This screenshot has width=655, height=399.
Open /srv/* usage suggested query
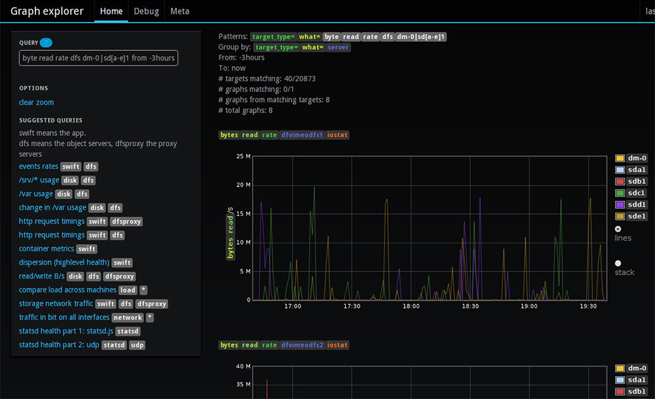pos(39,180)
